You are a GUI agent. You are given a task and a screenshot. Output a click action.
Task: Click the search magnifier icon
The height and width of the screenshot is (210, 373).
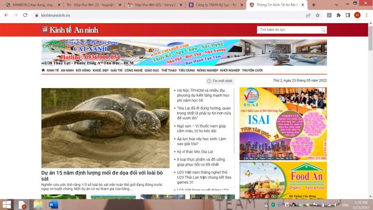pyautogui.click(x=323, y=30)
